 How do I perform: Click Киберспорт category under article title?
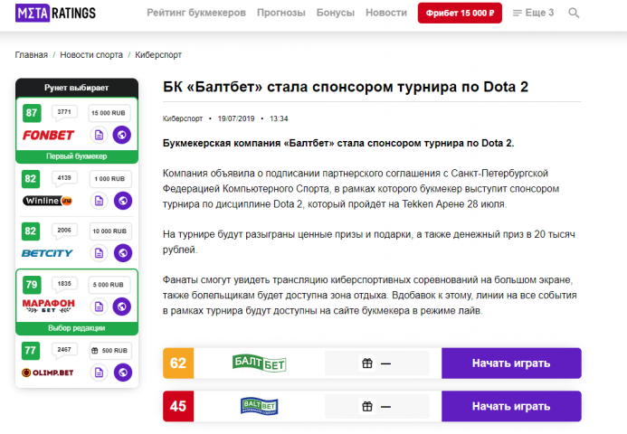(x=183, y=118)
